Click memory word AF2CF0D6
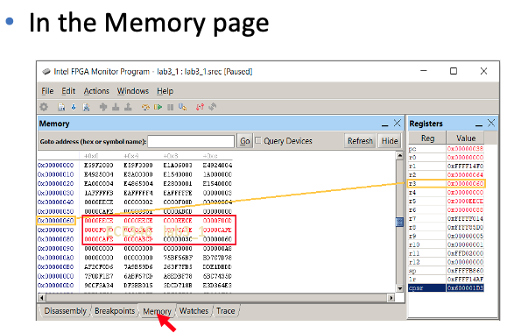This screenshot has height=333, width=507. [99, 267]
